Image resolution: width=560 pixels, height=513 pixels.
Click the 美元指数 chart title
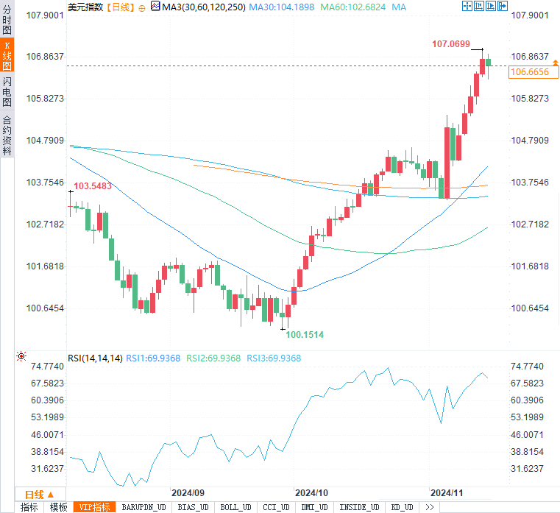[85, 7]
